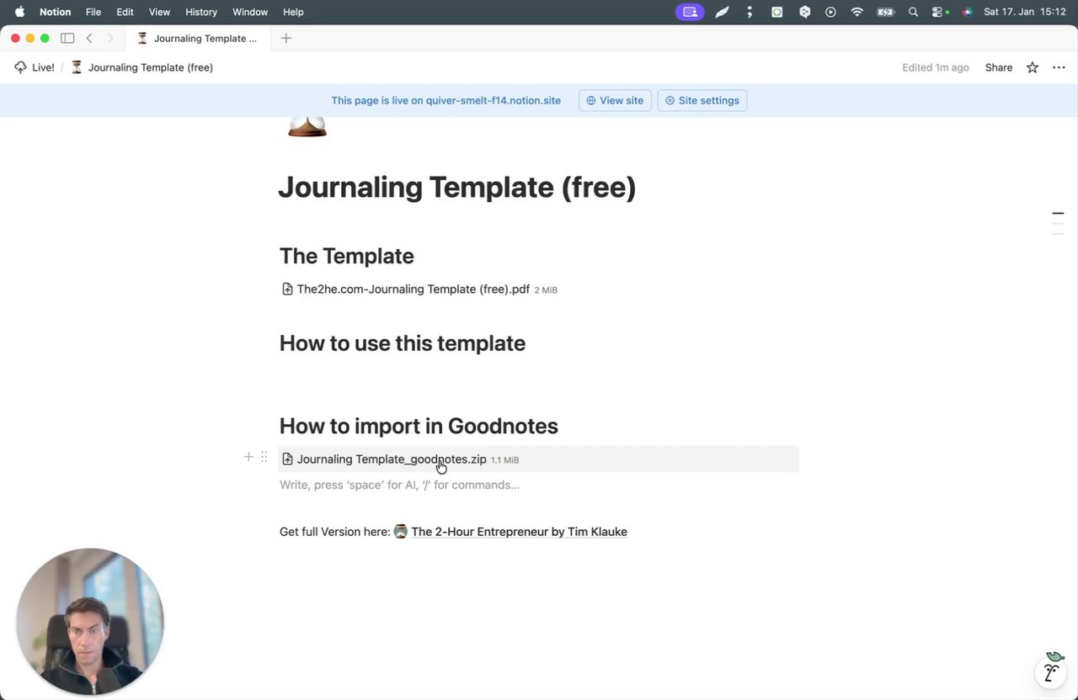Open the Share menu

999,67
